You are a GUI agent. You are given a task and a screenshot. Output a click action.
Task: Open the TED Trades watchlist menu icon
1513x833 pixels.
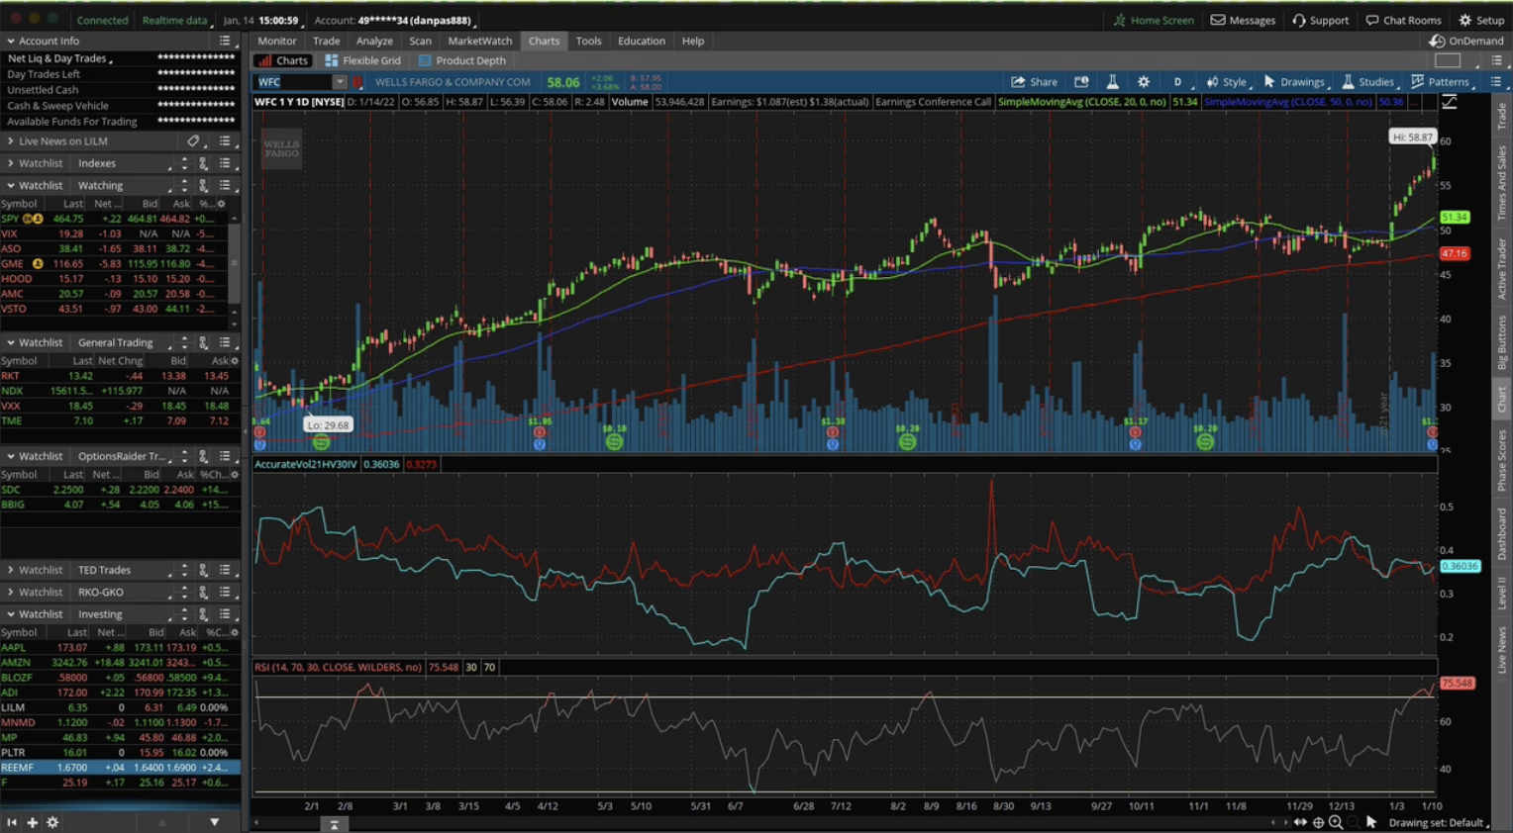225,570
